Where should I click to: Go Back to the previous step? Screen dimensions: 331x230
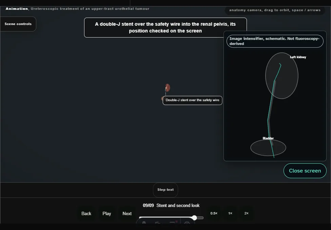[86, 213]
